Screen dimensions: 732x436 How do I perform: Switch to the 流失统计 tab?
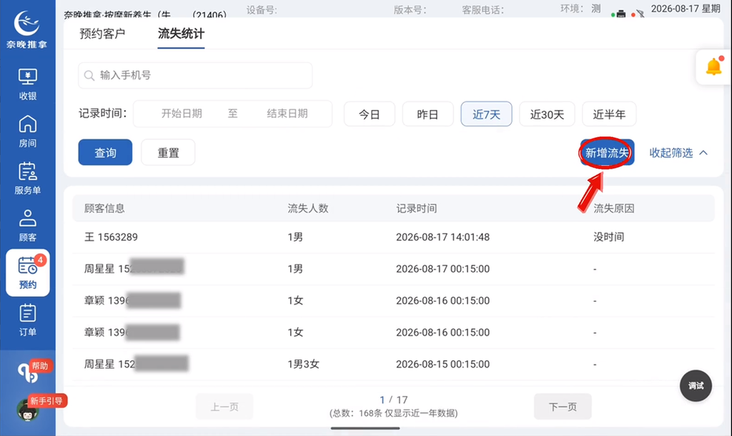point(181,34)
